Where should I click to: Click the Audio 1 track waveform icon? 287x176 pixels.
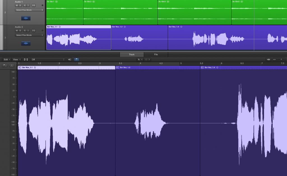[26, 18]
